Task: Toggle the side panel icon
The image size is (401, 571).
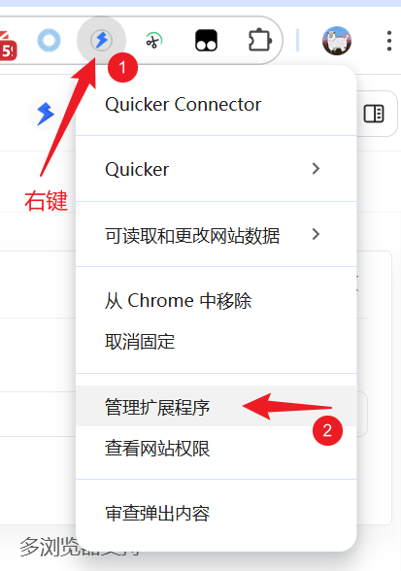Action: 374,114
